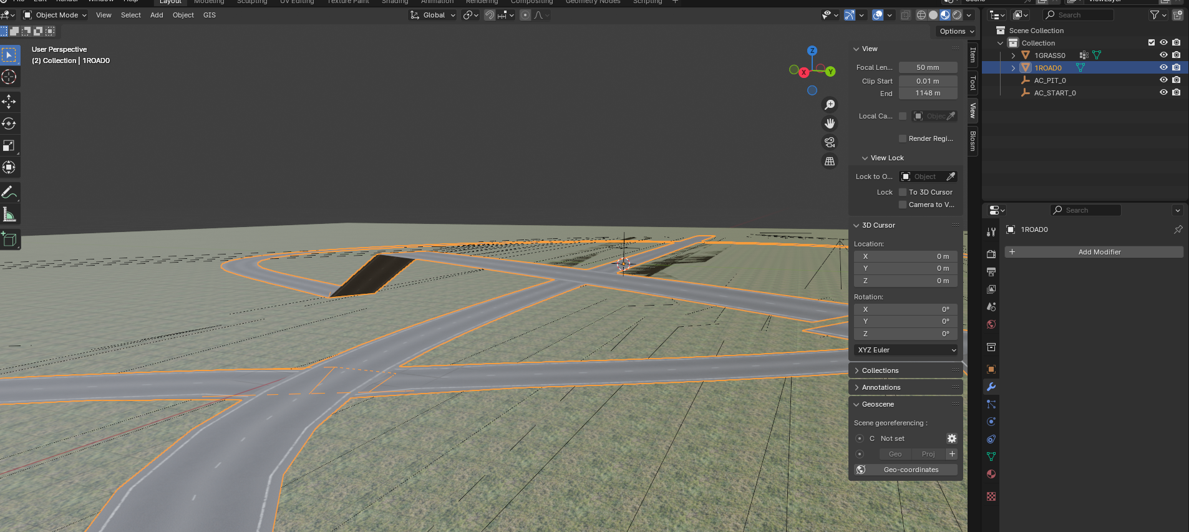Select the Scale tool

click(9, 145)
